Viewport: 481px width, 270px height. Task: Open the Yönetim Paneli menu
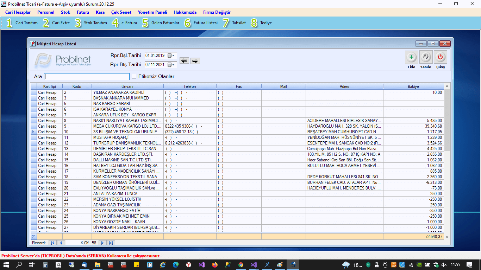(152, 12)
